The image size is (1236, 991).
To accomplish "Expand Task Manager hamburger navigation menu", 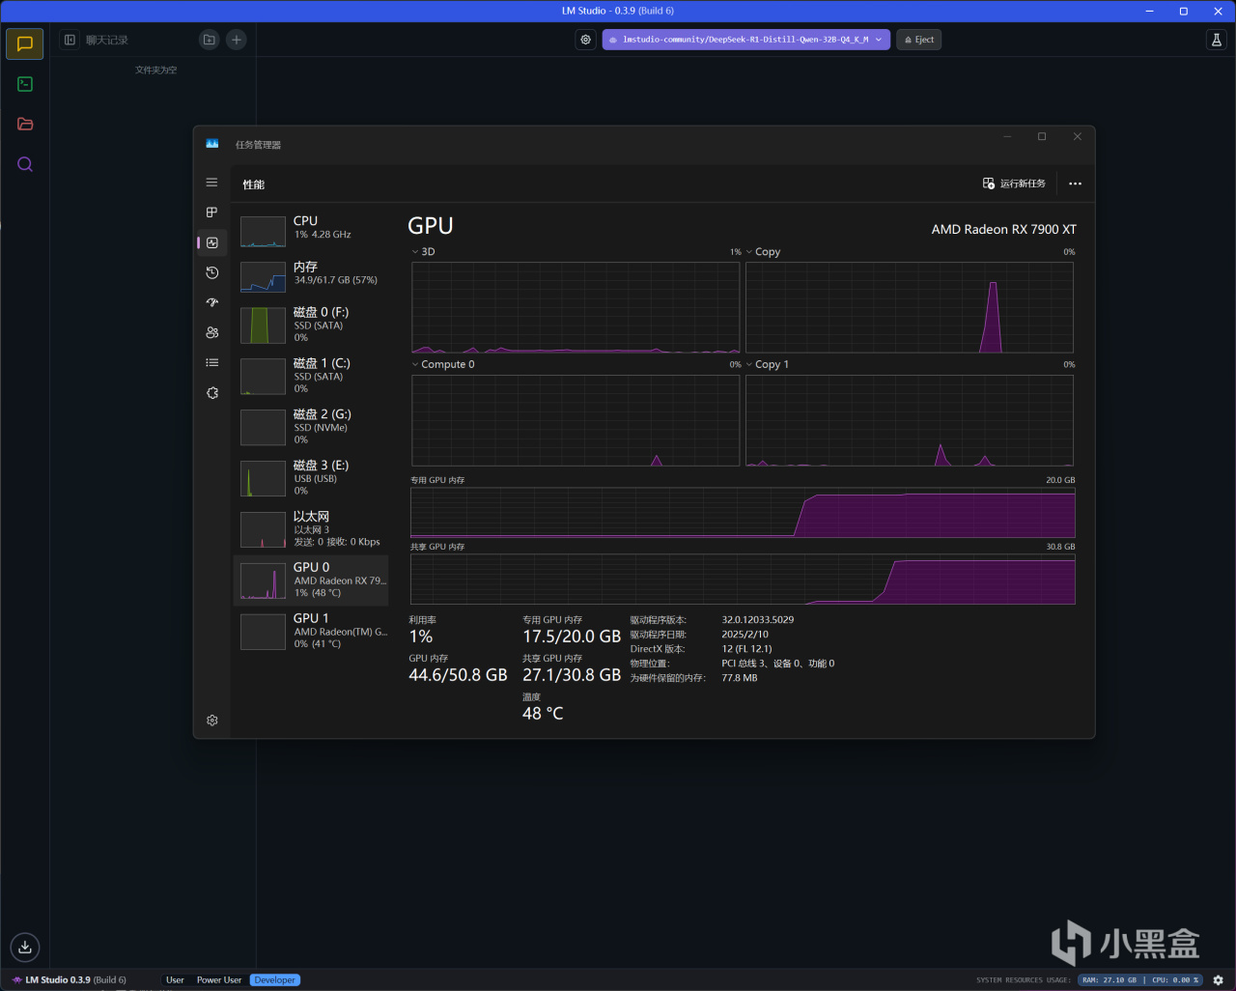I will coord(212,183).
